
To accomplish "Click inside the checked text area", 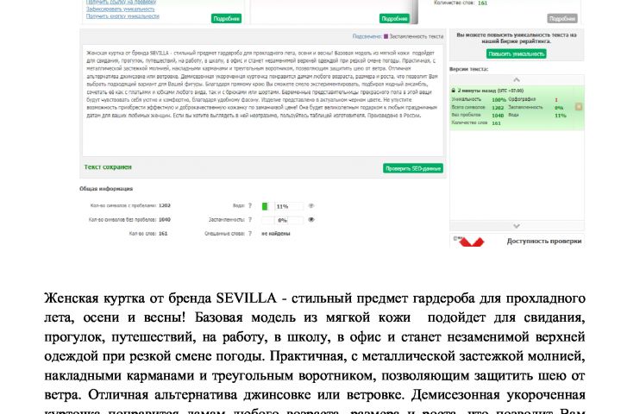I will (262, 101).
